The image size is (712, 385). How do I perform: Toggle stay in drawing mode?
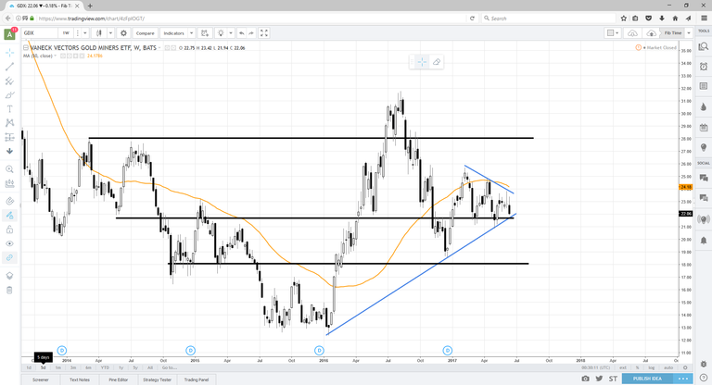(9, 216)
